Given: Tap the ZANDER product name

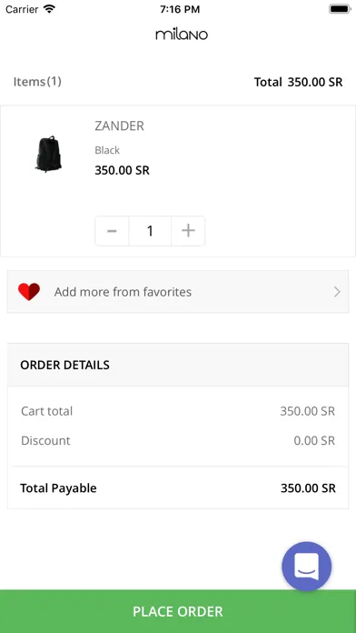Looking at the screenshot, I should (119, 126).
